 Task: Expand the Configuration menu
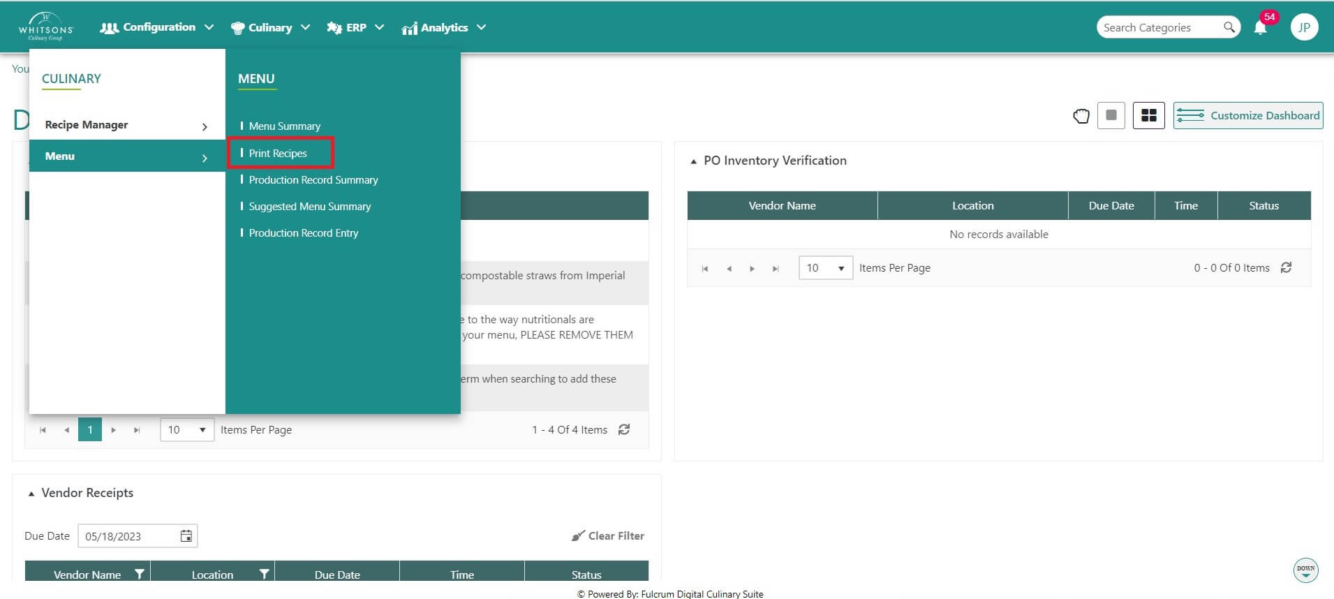[157, 27]
